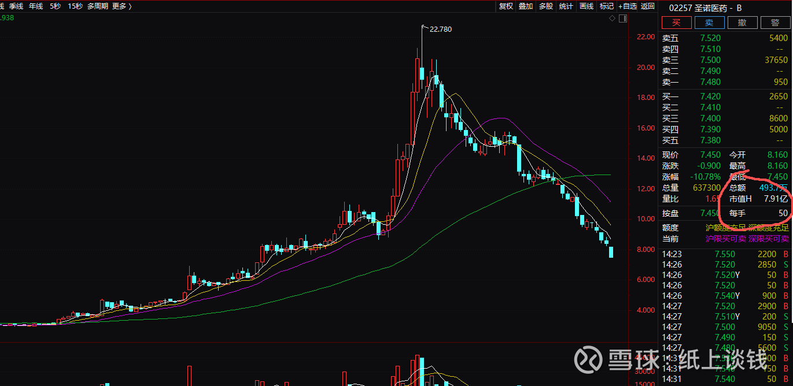
Task: Click the 市值H value 7.91亿
Action: tap(776, 199)
